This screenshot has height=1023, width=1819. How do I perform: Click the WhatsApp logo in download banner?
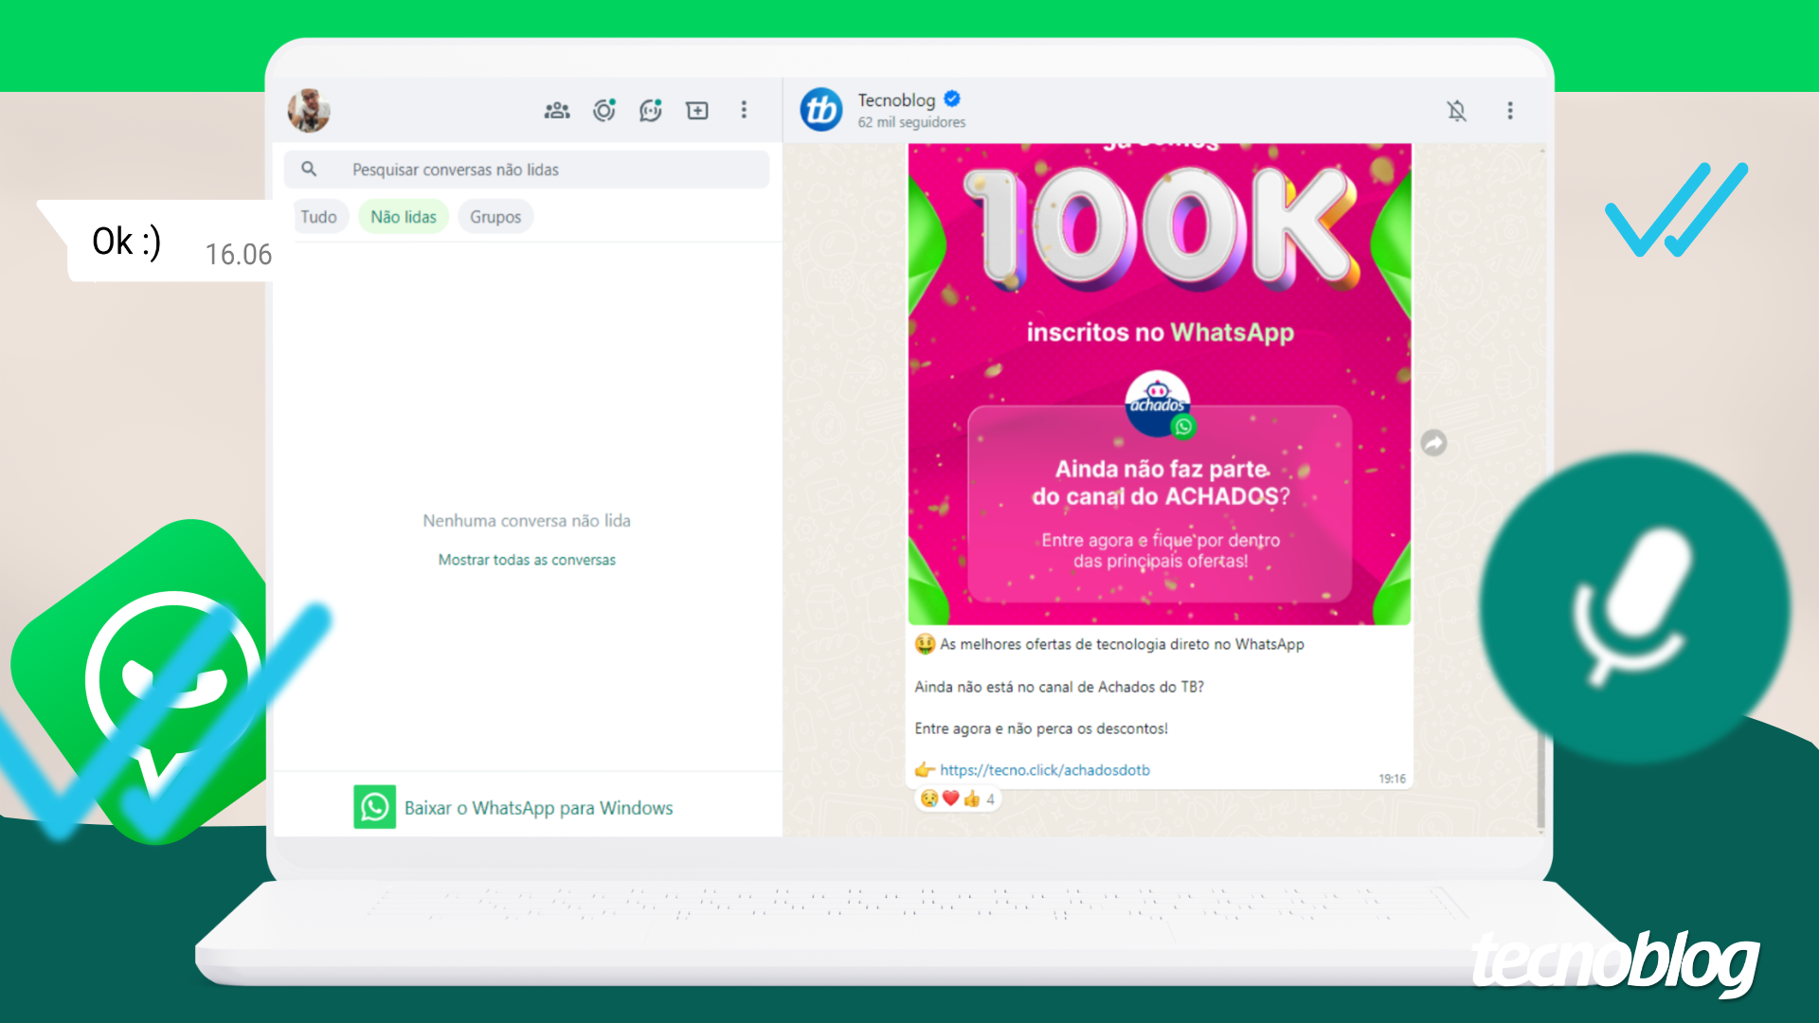coord(375,807)
